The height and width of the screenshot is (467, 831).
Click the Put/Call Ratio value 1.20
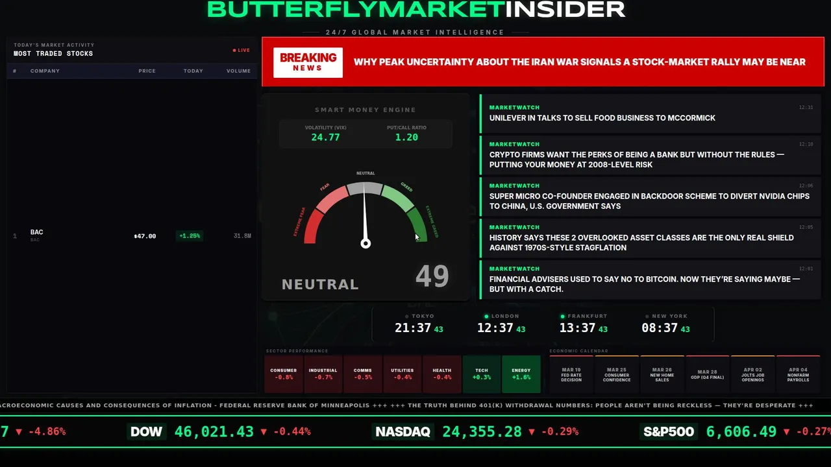click(406, 138)
